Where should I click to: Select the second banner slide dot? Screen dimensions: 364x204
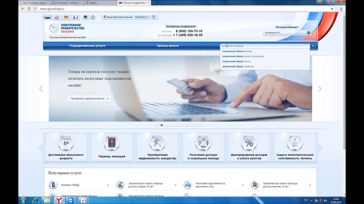click(162, 125)
